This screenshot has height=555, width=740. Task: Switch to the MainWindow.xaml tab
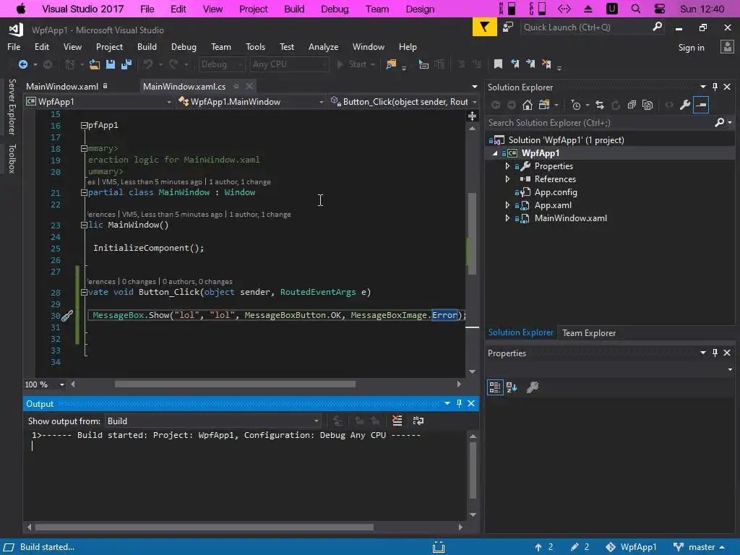[62, 87]
